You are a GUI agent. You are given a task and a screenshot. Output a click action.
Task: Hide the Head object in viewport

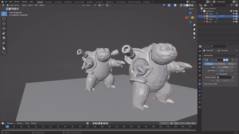click(x=234, y=14)
